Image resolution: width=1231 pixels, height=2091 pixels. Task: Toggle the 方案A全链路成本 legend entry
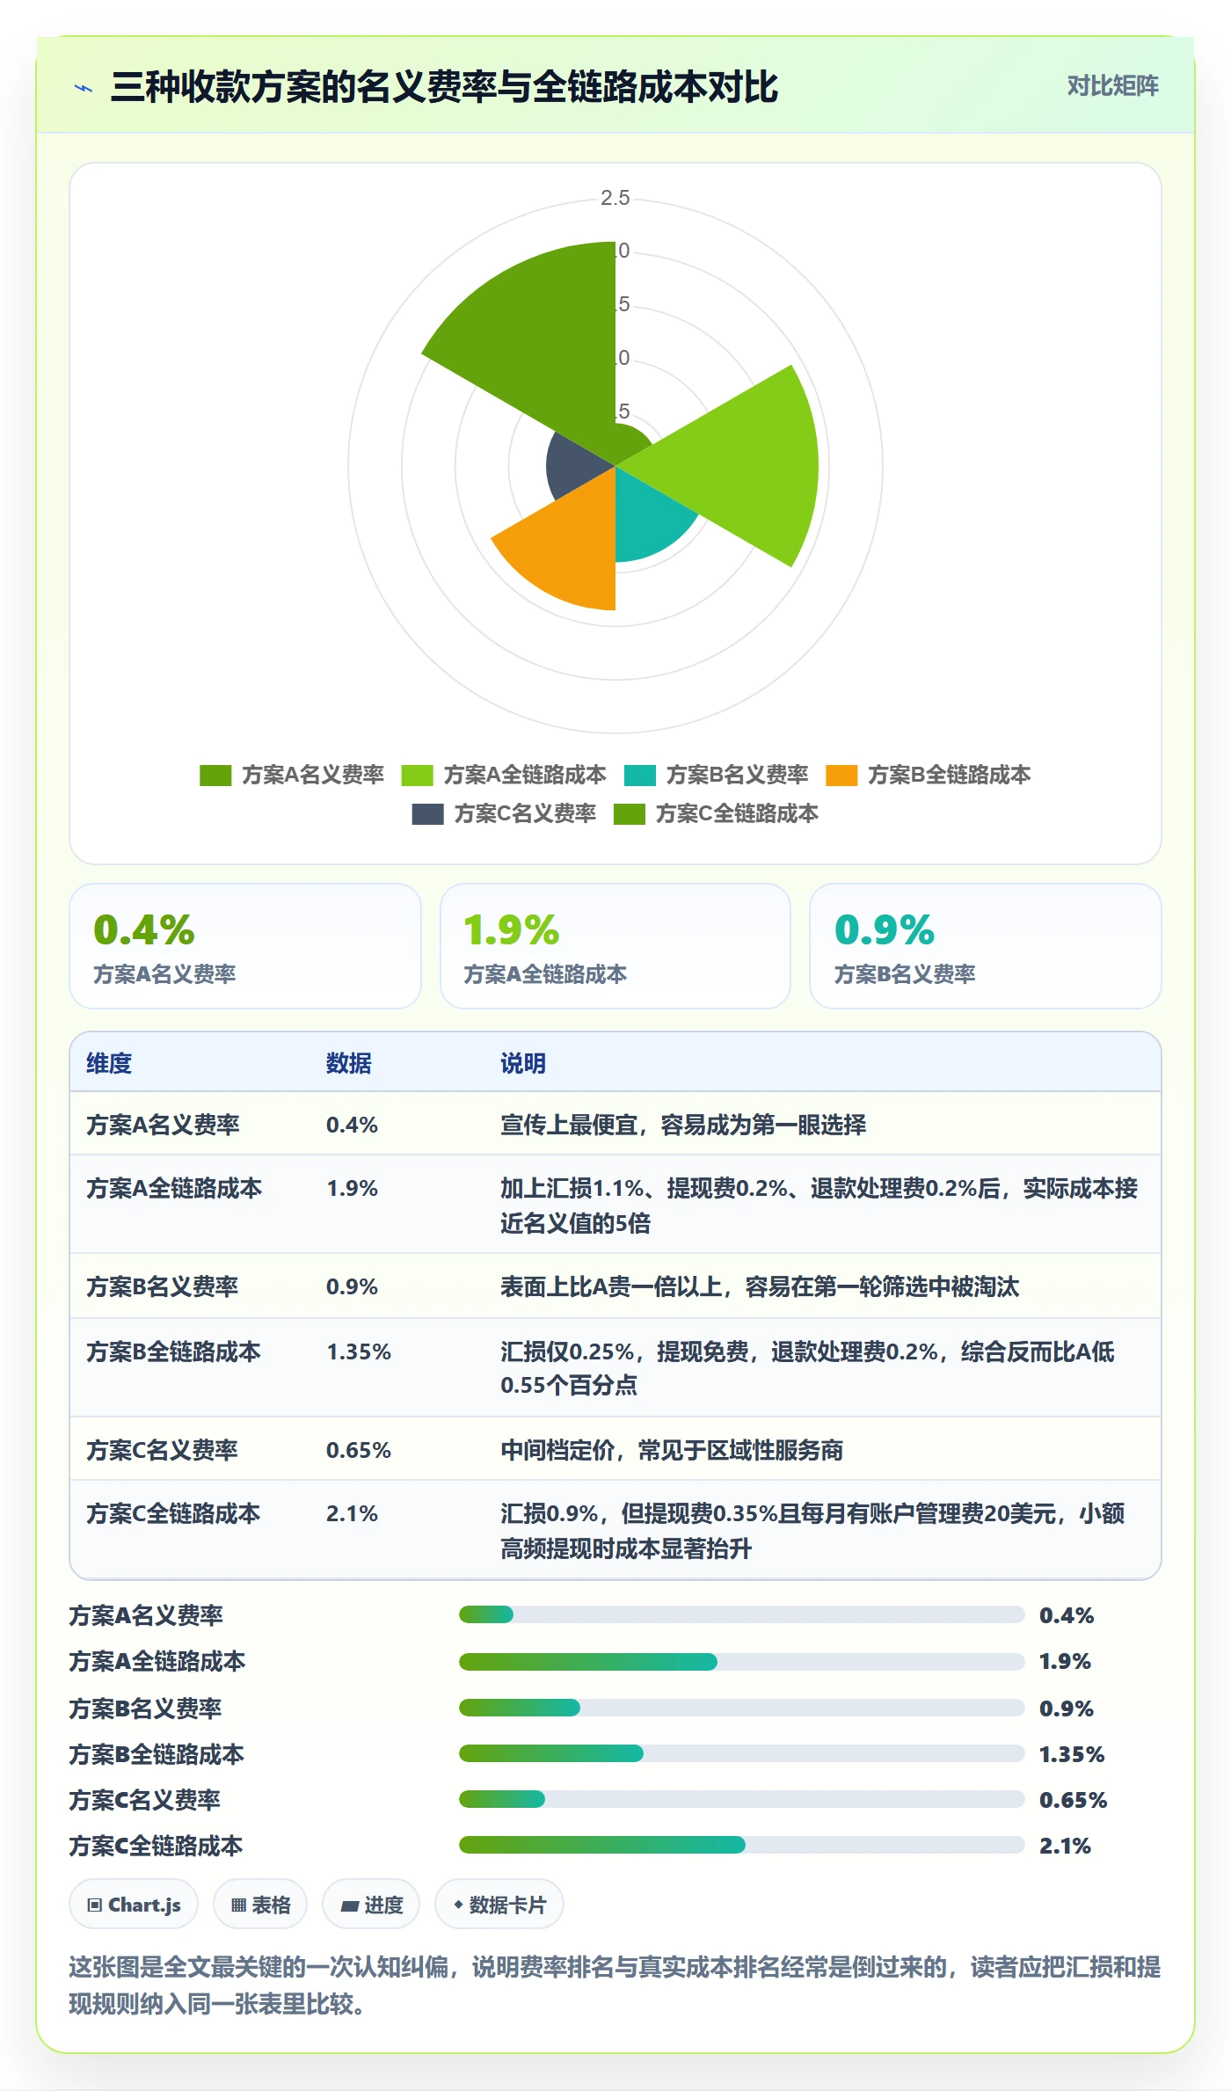504,775
